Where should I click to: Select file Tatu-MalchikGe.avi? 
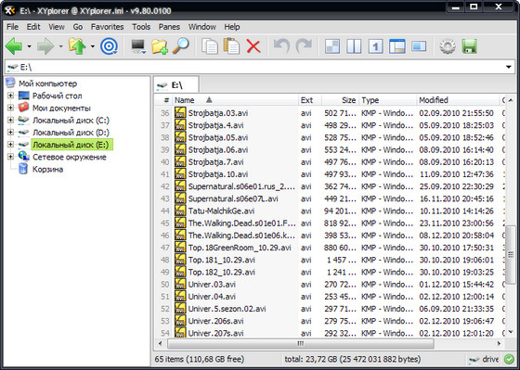221,211
